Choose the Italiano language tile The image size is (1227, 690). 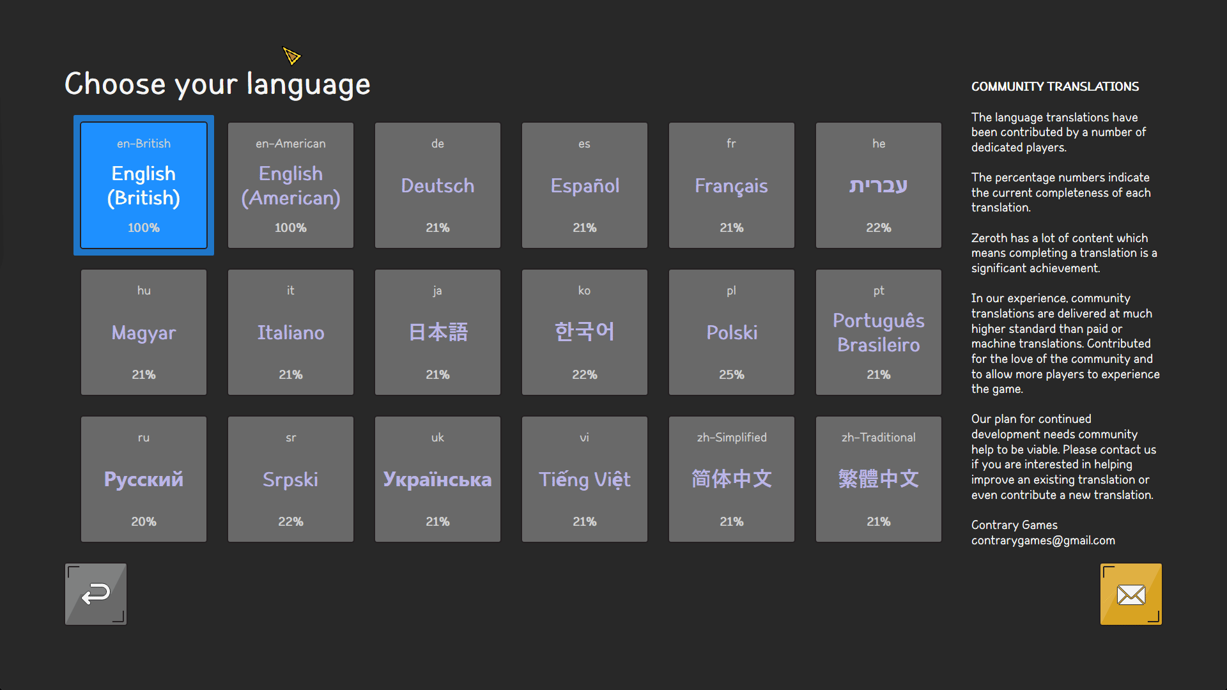(291, 332)
